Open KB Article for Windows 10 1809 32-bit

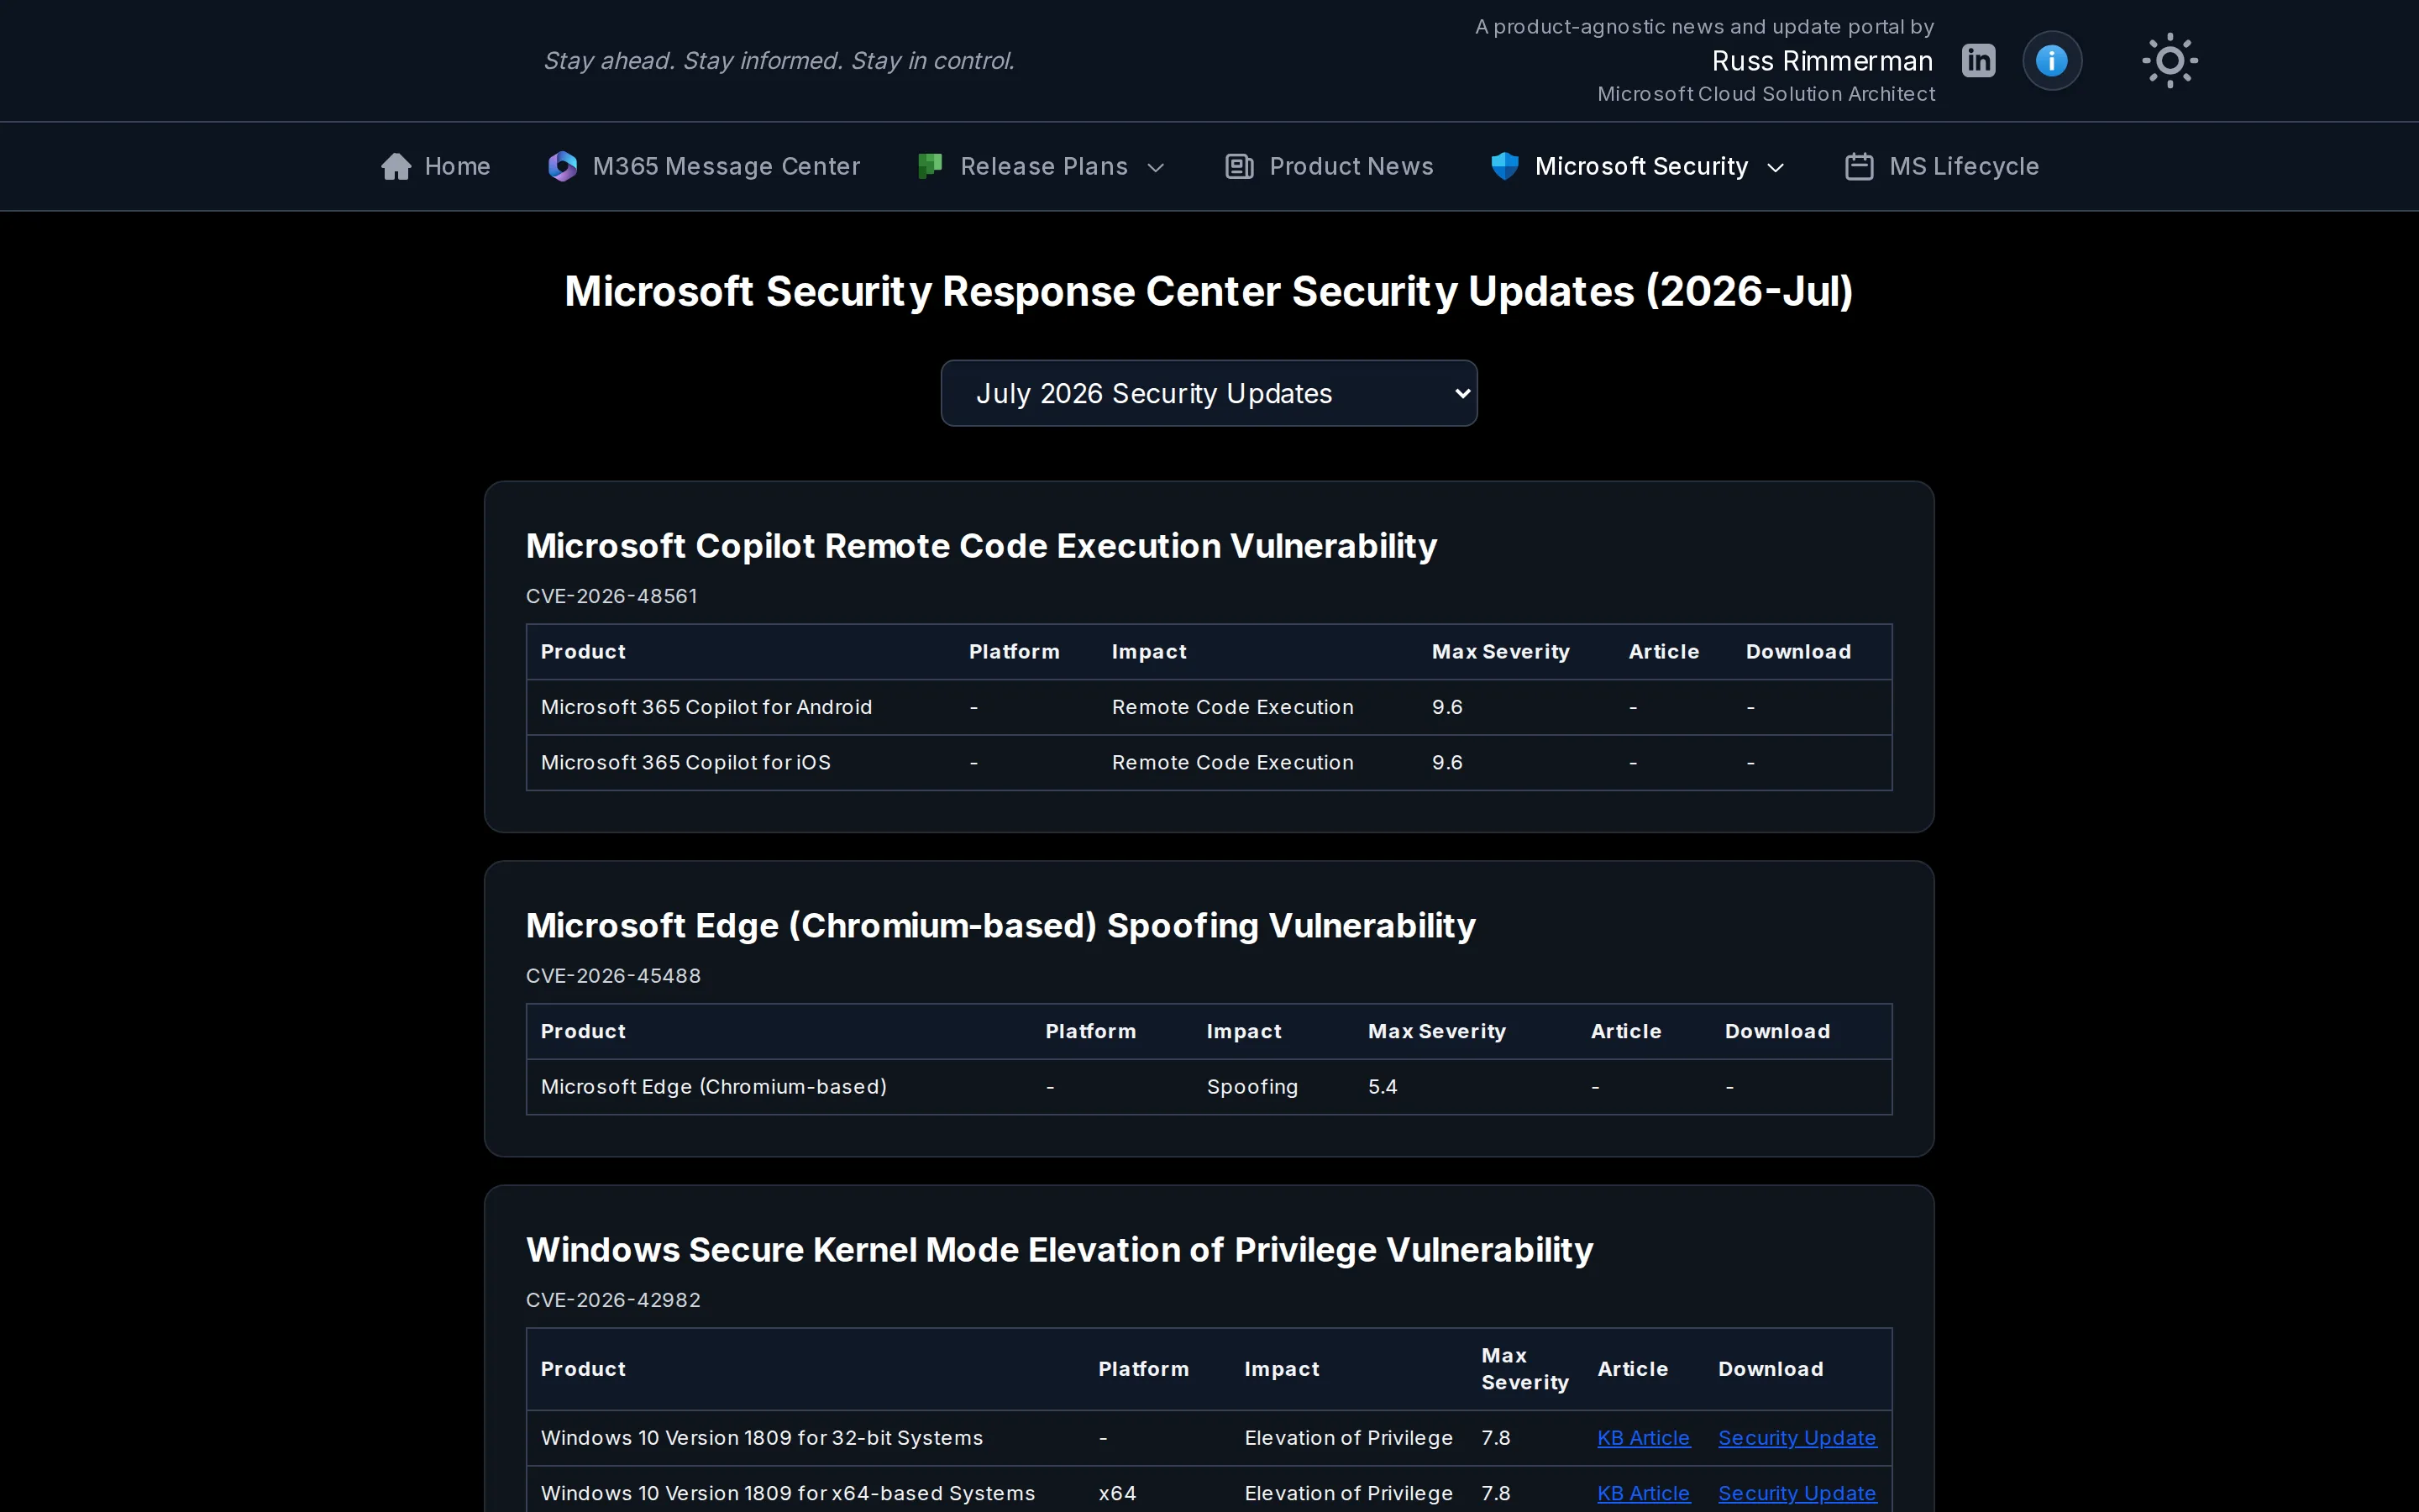[1643, 1437]
